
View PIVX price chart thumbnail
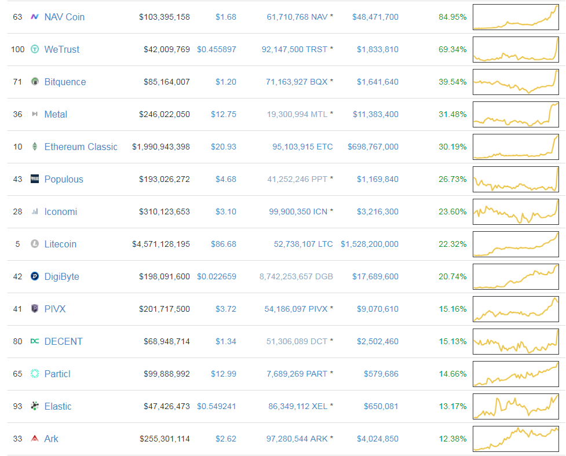(516, 309)
